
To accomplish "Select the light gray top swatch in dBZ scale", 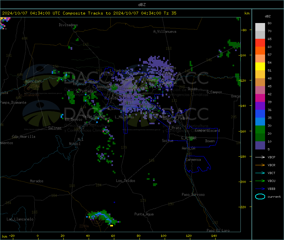I will tap(260, 27).
